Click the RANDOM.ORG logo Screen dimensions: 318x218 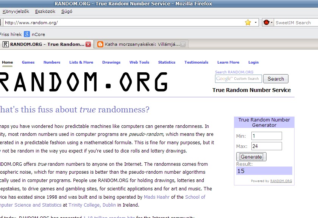(x=84, y=82)
